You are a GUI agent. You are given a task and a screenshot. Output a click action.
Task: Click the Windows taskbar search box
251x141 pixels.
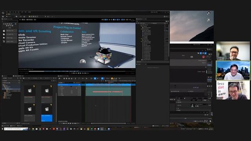click(x=16, y=129)
